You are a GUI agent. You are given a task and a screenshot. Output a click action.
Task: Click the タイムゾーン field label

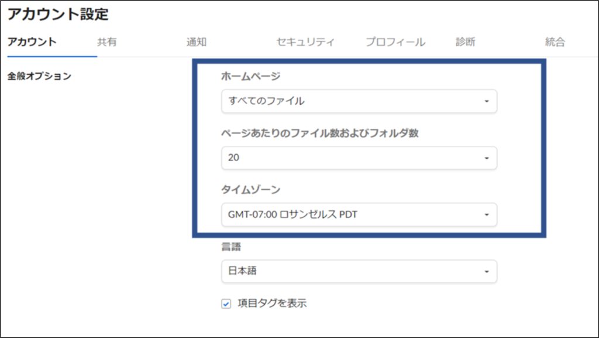coord(250,190)
